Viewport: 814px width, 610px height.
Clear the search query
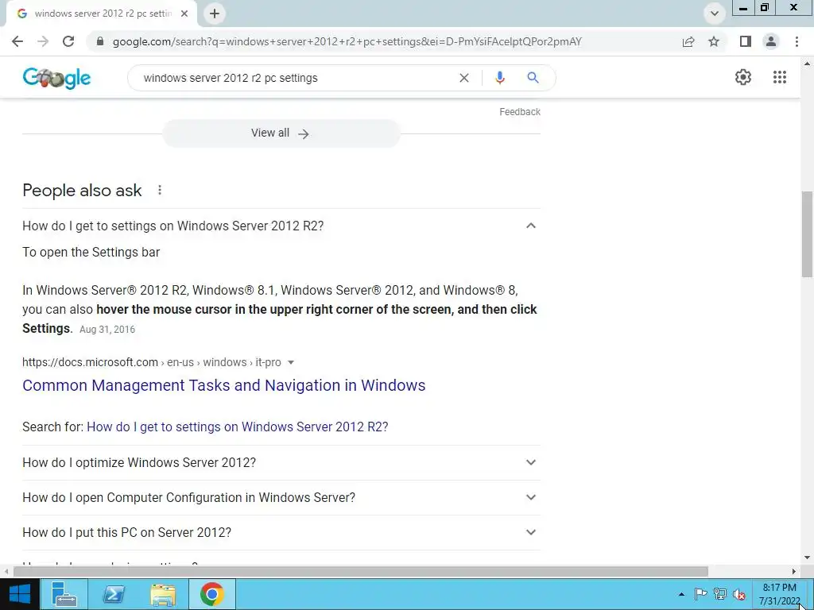464,78
